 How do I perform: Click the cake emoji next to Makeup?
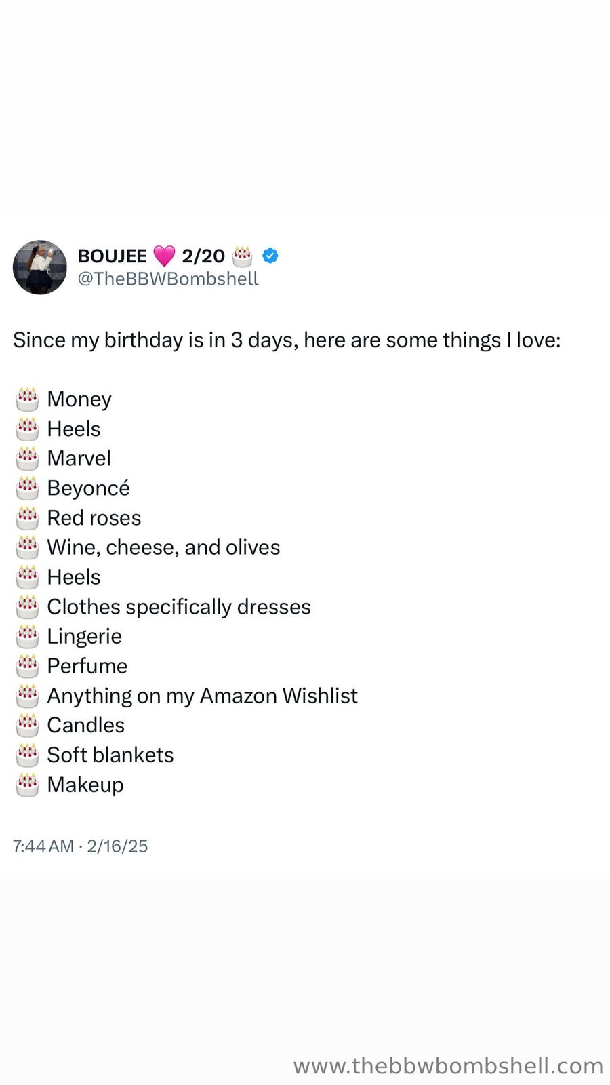pos(27,785)
